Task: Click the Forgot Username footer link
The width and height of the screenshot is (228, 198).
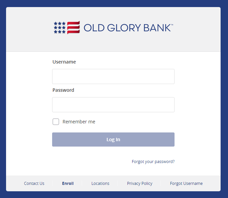Action: tap(186, 184)
